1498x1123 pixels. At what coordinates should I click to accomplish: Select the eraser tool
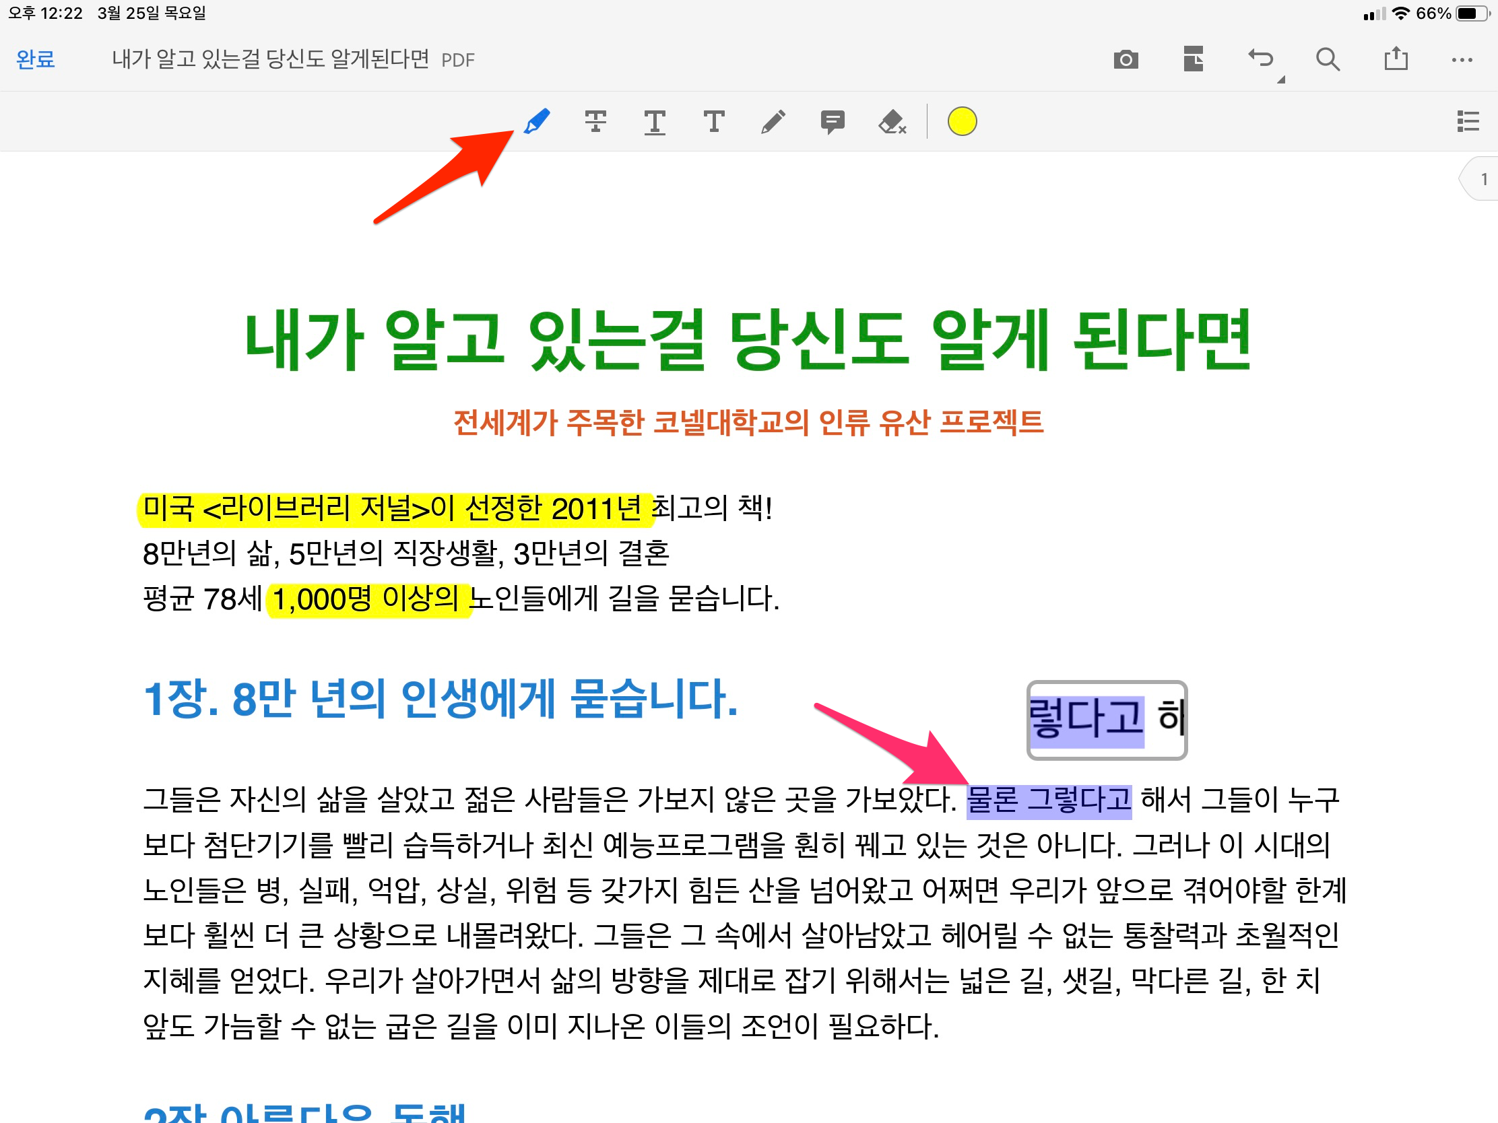click(x=892, y=123)
